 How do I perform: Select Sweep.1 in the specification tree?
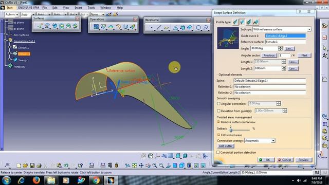point(23,60)
